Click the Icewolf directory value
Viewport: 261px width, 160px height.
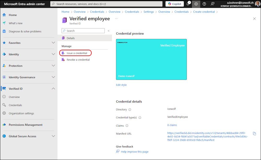point(171,109)
